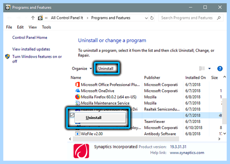This screenshot has height=164, width=230.
Task: Expand the breadcrumb chevron after All Control Panel It
Action: [x=87, y=18]
